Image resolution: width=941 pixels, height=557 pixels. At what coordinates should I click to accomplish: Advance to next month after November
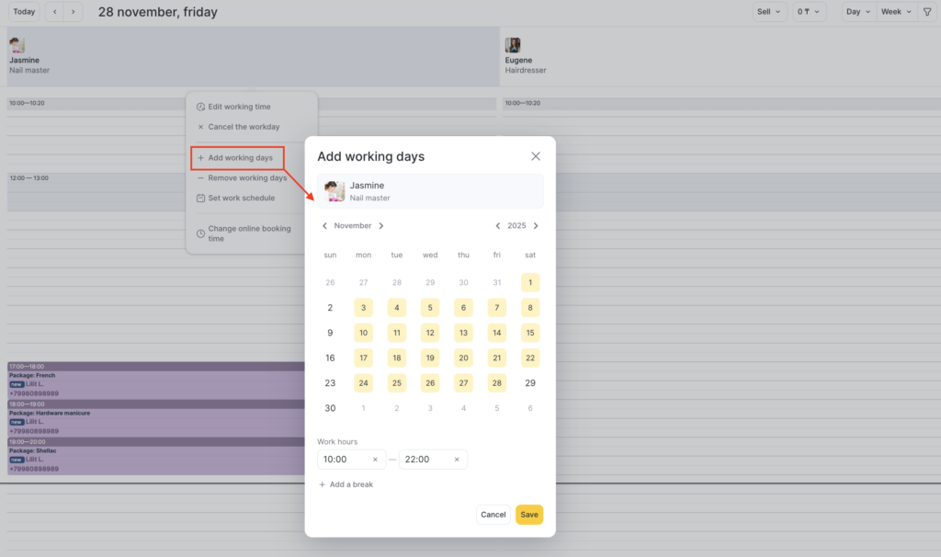(381, 226)
